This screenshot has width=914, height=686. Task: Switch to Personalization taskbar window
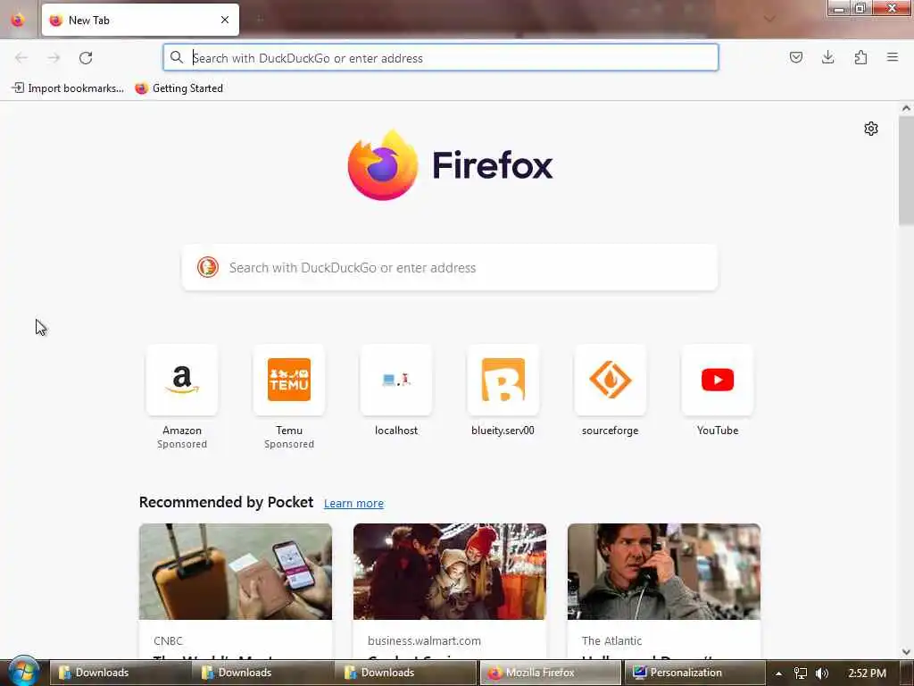[x=693, y=673]
